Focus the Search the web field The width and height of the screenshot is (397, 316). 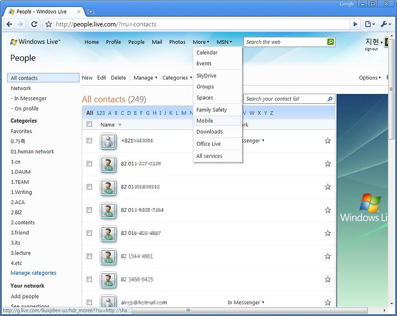tap(286, 42)
